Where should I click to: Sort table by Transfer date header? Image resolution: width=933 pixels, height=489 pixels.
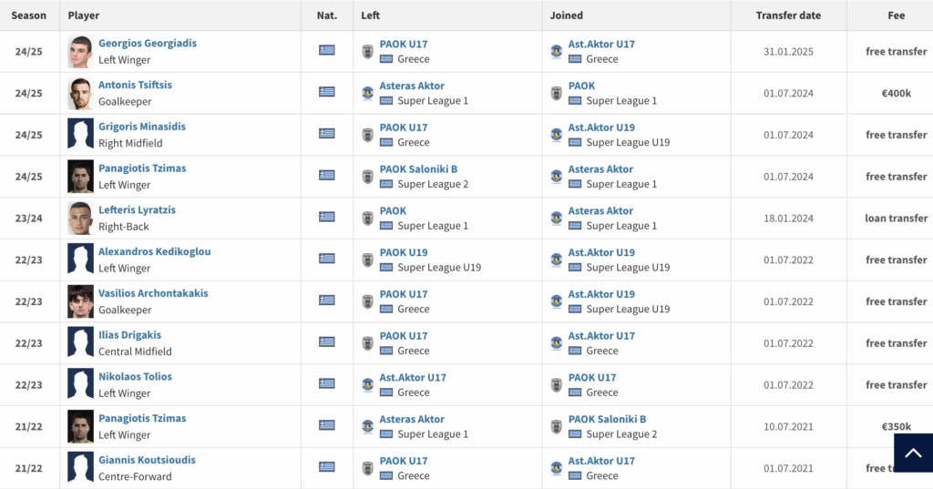click(788, 15)
